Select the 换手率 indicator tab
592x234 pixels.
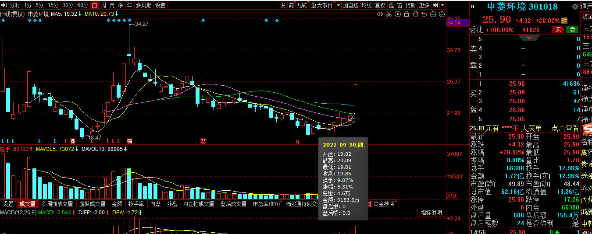coord(136,204)
